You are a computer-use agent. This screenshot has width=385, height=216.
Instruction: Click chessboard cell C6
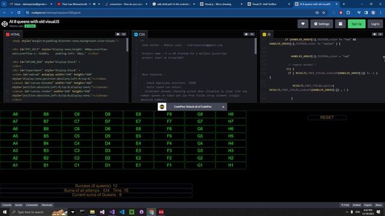[77, 129]
